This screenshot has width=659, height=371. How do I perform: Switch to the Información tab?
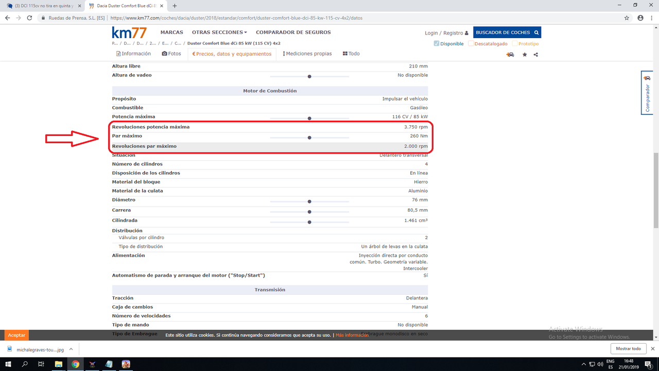click(x=134, y=54)
